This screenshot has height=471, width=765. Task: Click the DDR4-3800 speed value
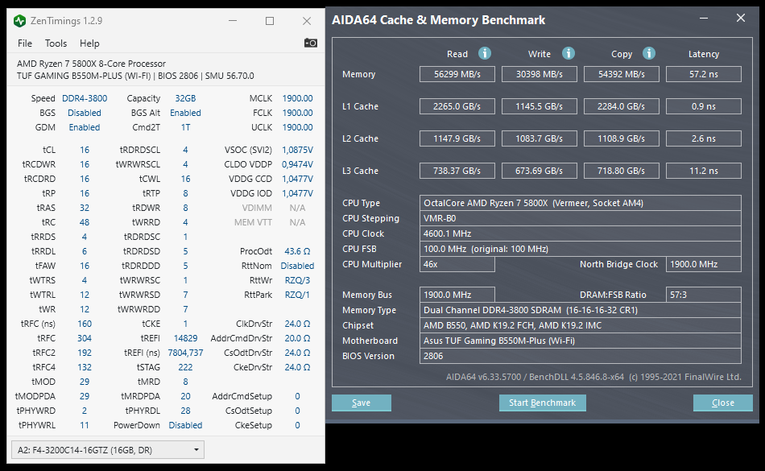85,98
